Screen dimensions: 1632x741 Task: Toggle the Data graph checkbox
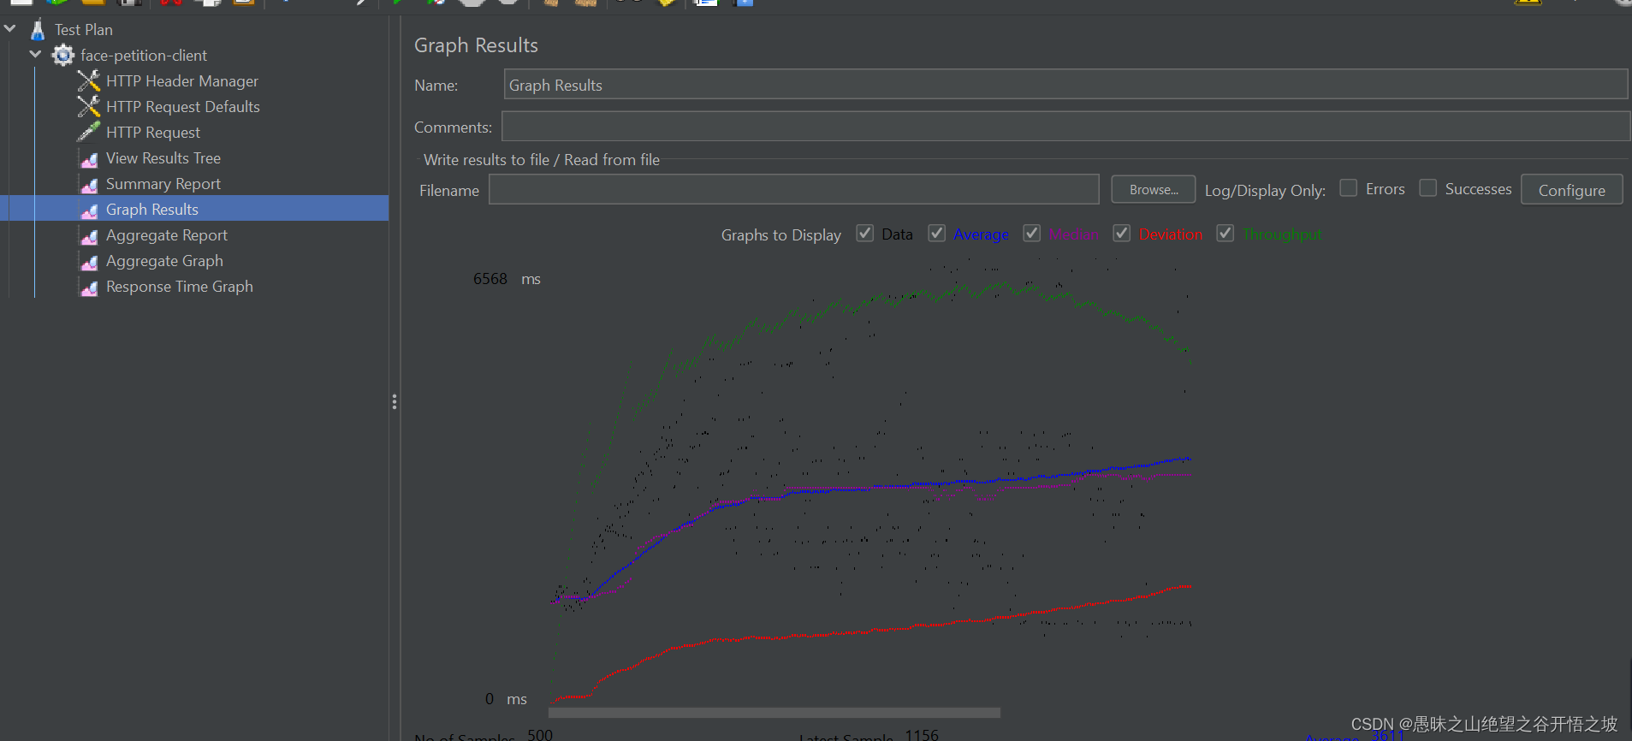[x=865, y=234]
